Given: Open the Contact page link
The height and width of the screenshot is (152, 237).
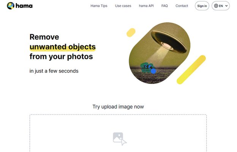Looking at the screenshot, I should point(182,6).
